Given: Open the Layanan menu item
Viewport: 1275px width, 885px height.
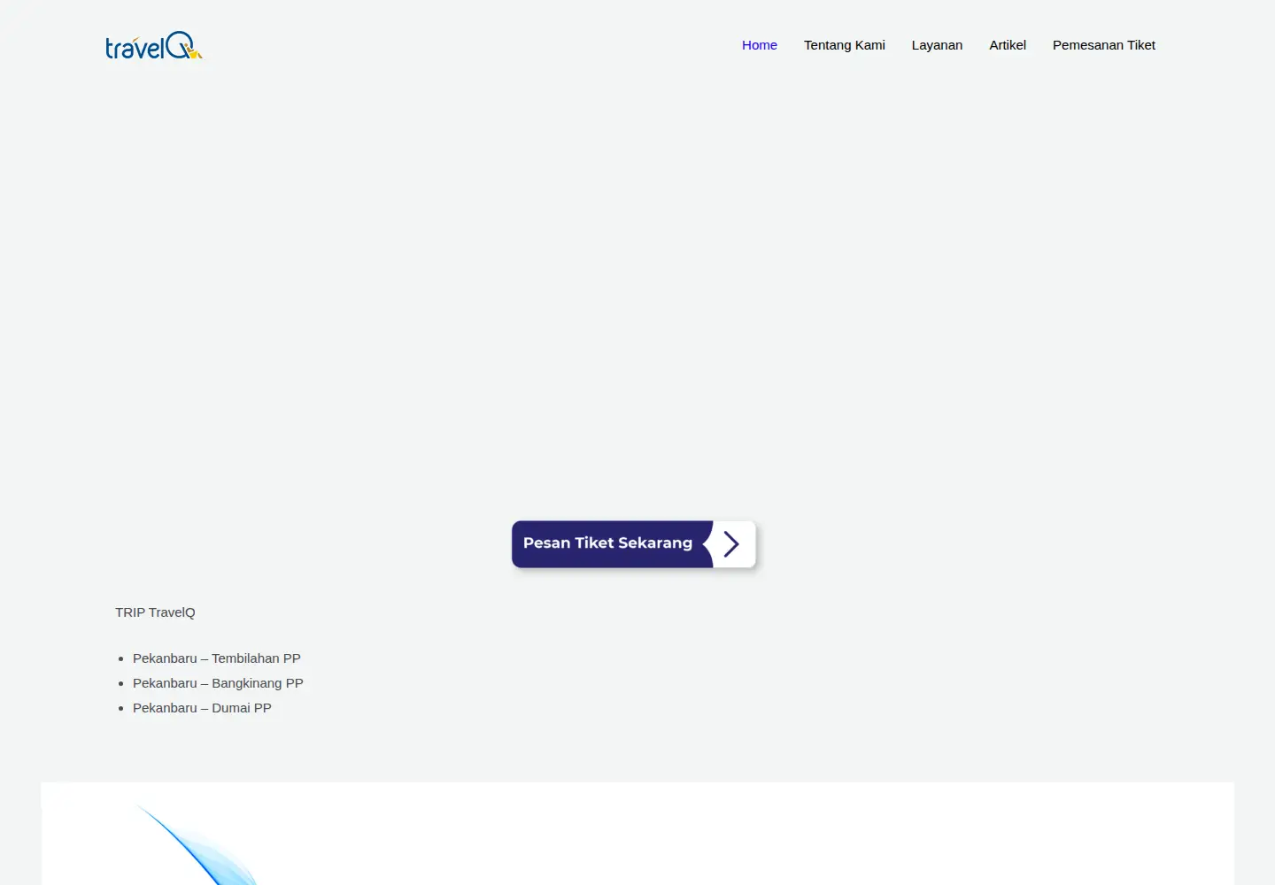Looking at the screenshot, I should coord(937,45).
